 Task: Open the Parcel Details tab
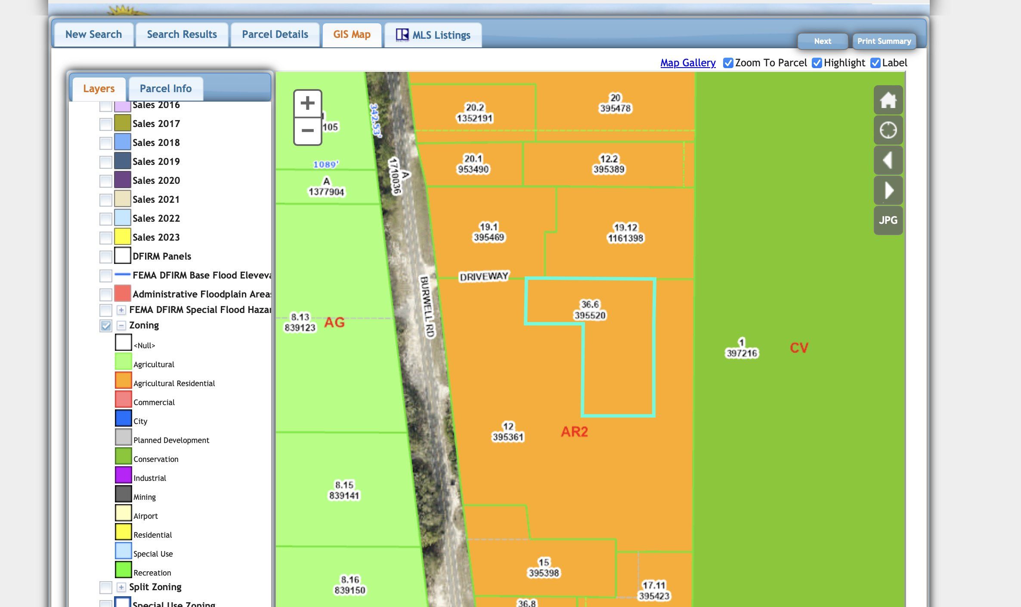coord(275,34)
